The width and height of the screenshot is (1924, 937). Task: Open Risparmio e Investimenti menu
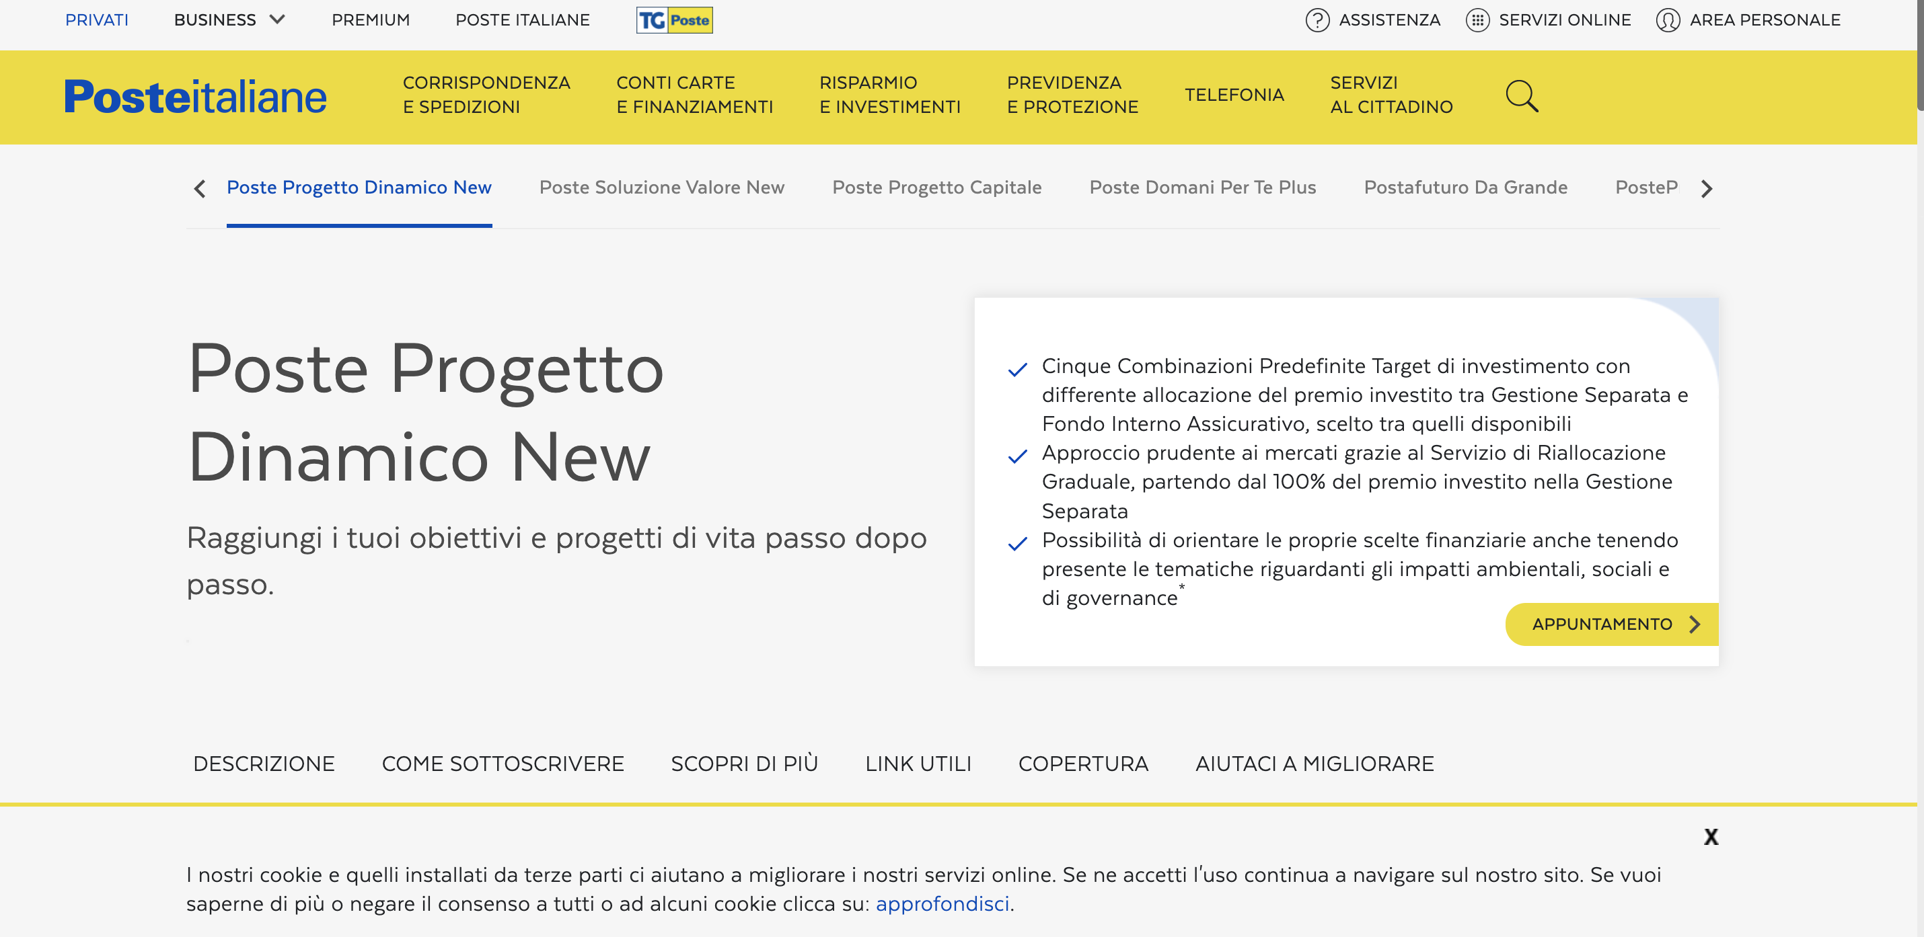click(889, 95)
